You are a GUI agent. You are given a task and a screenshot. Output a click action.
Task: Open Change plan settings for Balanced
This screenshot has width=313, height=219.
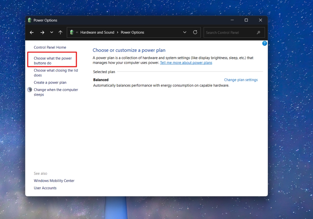coord(241,80)
